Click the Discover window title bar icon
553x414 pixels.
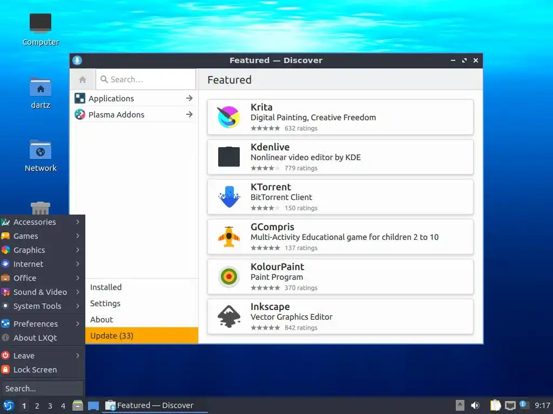coord(77,60)
